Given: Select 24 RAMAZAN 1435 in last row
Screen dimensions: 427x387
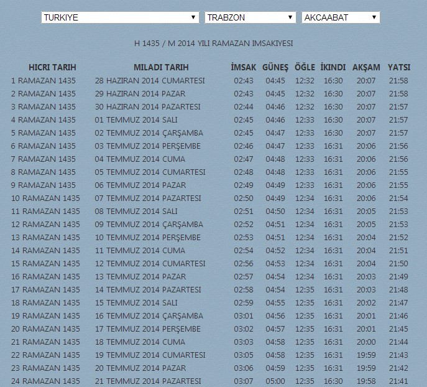Looking at the screenshot, I should 45,381.
